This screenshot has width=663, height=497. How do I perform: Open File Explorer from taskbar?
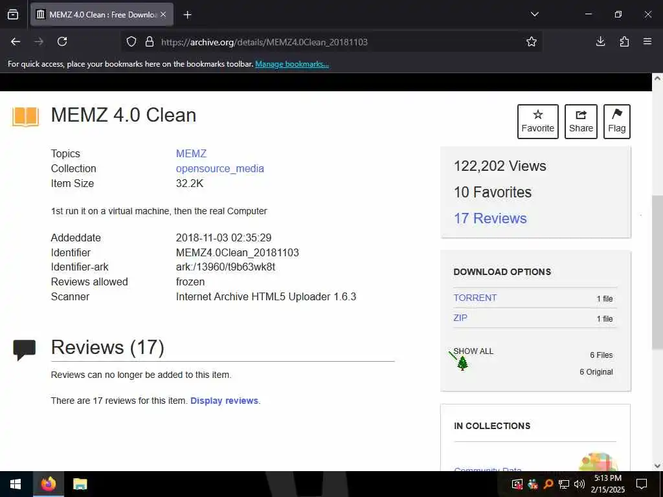pyautogui.click(x=80, y=484)
